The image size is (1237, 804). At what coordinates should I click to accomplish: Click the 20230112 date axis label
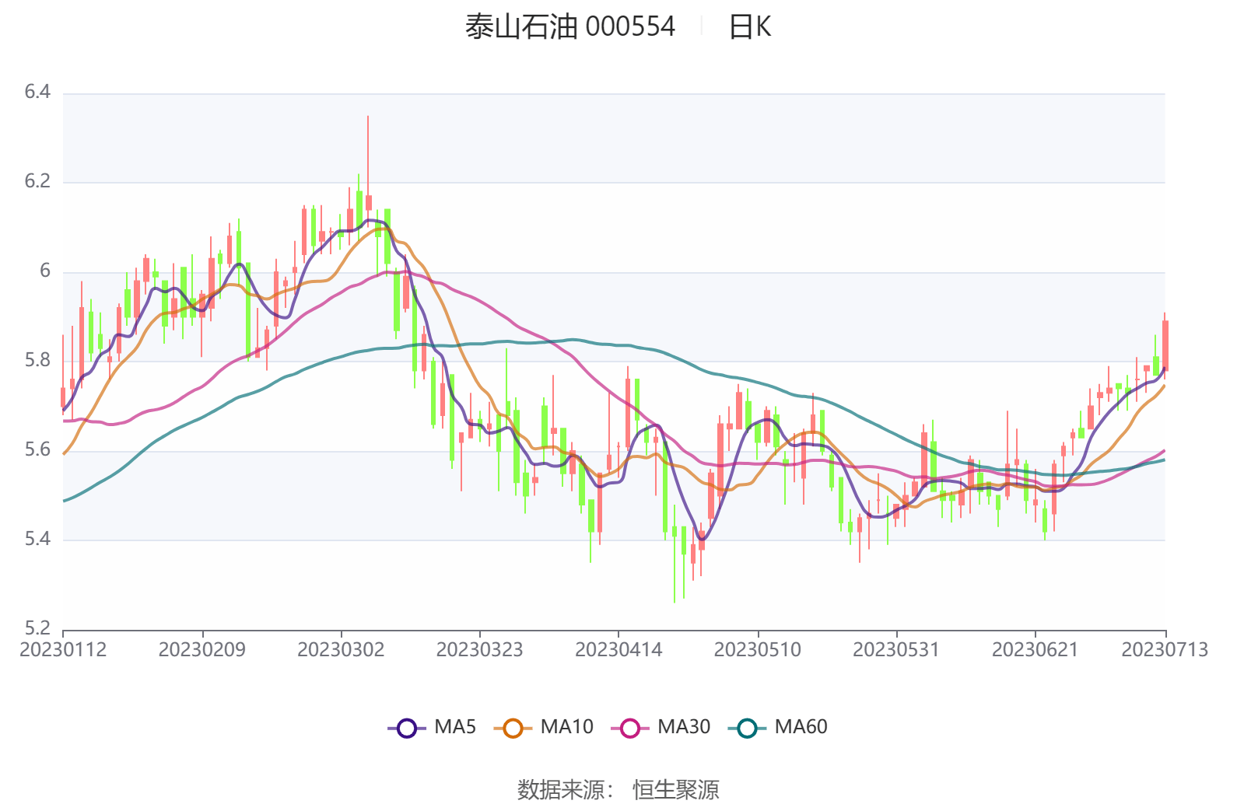pos(63,649)
